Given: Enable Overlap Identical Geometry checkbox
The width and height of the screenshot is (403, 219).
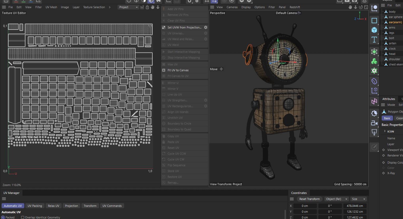Looking at the screenshot, I should click(23, 217).
